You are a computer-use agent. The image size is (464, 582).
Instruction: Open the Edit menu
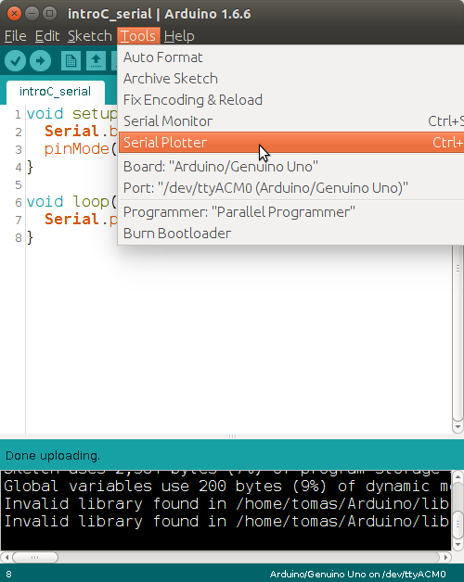pos(47,36)
